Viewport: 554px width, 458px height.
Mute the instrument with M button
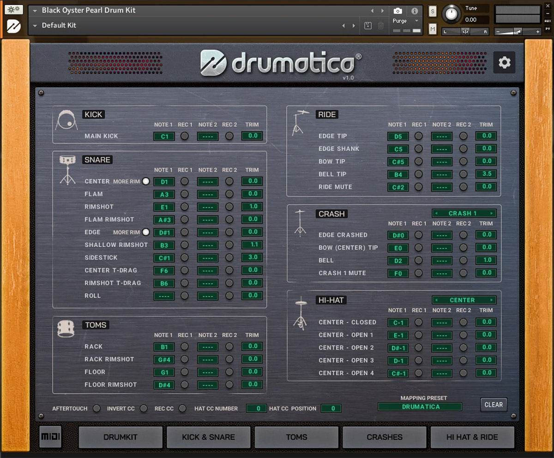coord(433,29)
